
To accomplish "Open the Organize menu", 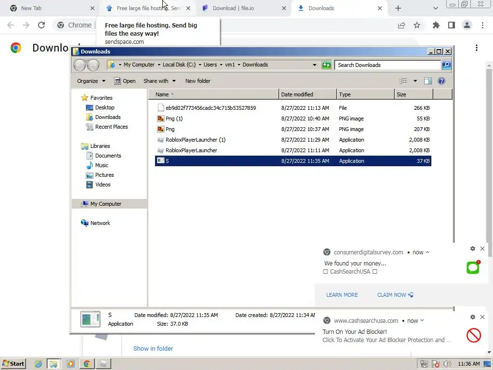I will 91,81.
